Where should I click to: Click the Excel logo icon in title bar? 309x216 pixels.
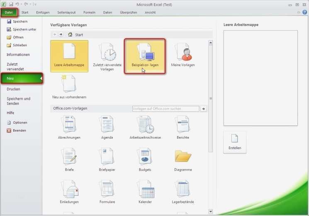(x=3, y=4)
